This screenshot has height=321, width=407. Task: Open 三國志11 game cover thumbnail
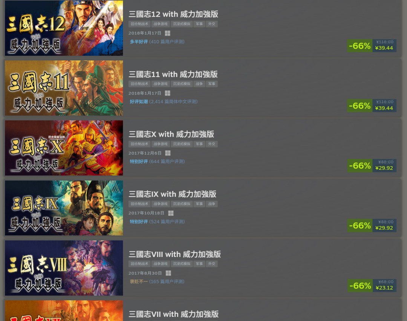pos(64,88)
